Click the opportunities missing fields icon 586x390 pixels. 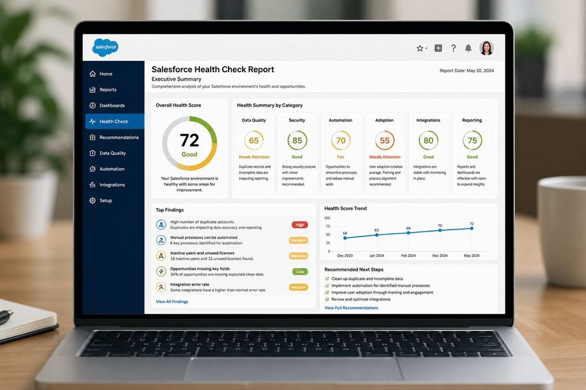[x=161, y=271]
